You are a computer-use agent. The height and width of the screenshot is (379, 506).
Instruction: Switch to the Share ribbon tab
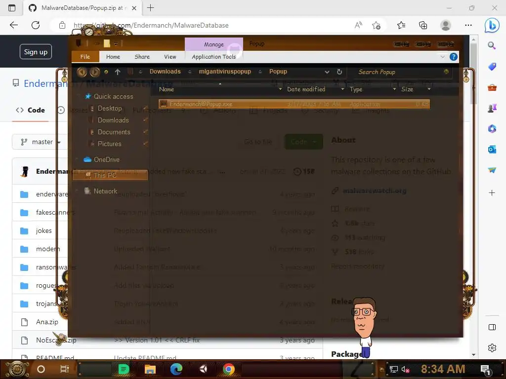[x=142, y=57]
